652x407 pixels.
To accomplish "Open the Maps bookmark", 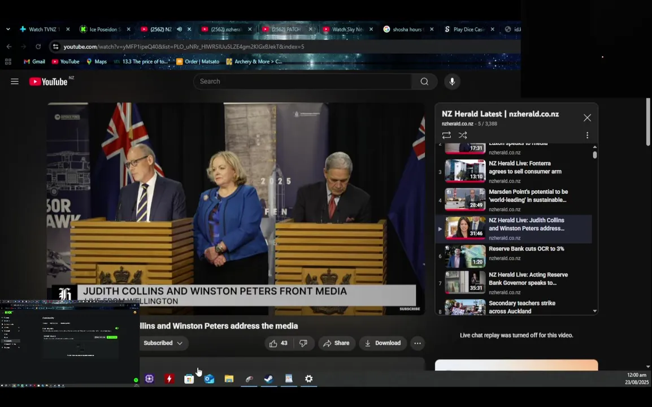I will (96, 62).
